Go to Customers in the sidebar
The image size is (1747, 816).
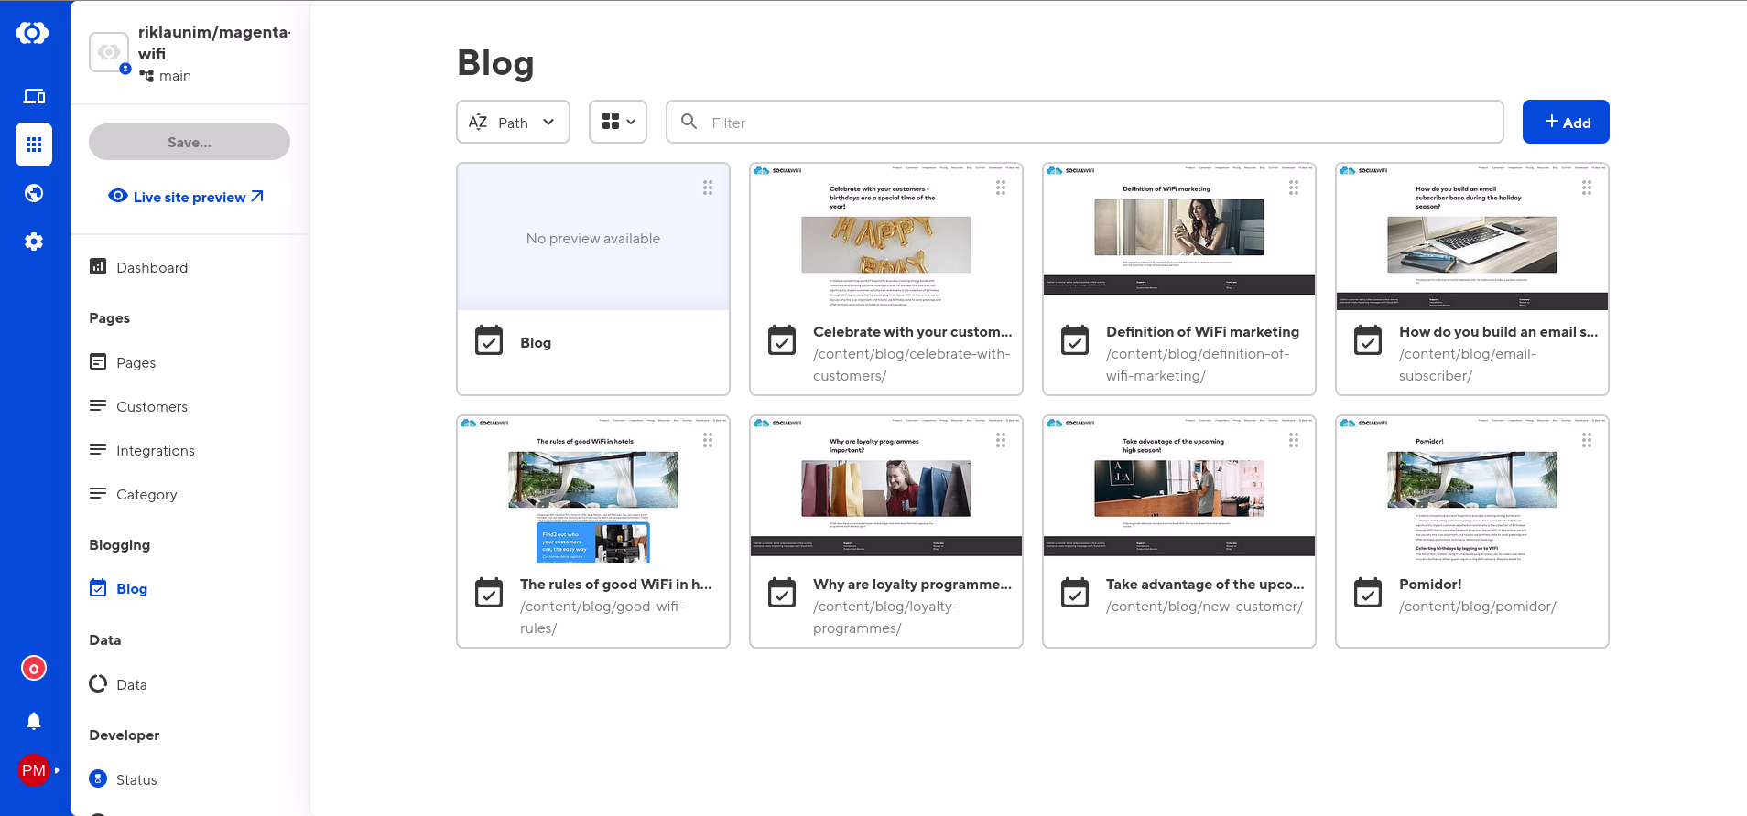click(x=152, y=406)
